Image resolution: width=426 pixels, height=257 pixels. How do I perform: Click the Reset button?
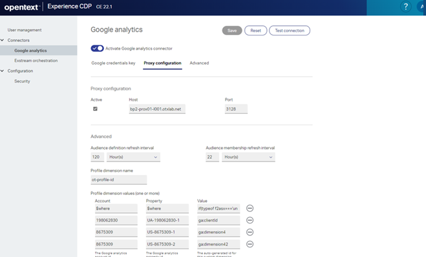point(255,30)
